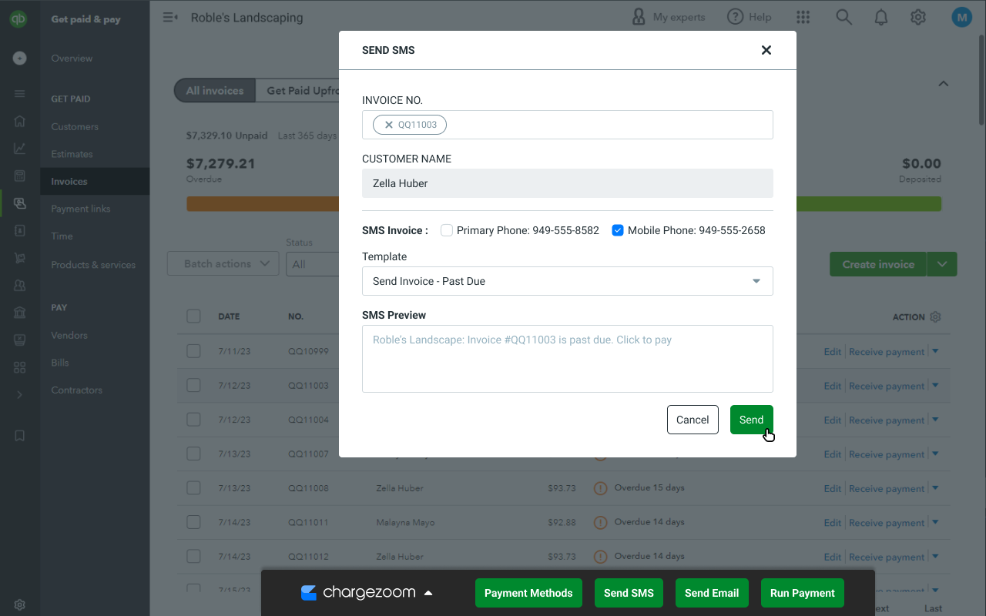The height and width of the screenshot is (616, 986).
Task: Click the orange overdue status bar
Action: click(x=263, y=203)
